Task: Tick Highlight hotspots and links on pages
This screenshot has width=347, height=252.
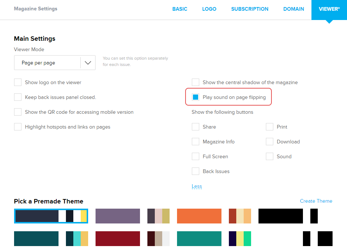Action: tap(18, 127)
